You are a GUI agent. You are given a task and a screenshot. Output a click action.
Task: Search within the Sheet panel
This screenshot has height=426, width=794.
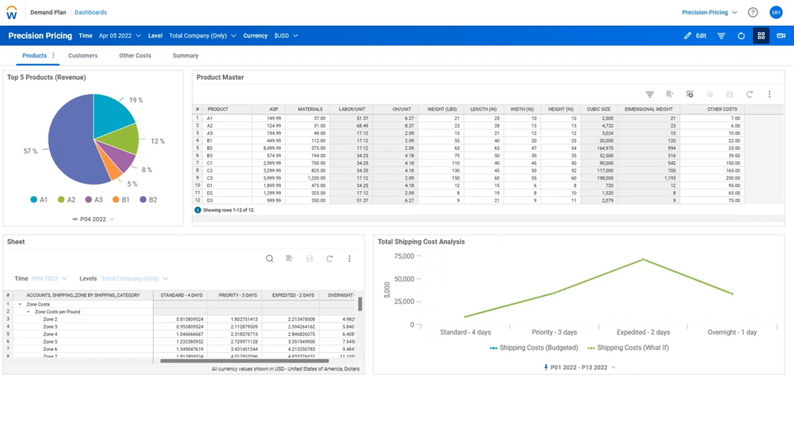(x=269, y=258)
